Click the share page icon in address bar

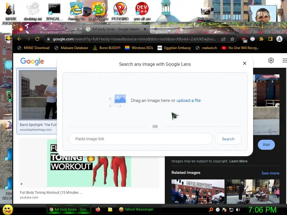(x=223, y=39)
